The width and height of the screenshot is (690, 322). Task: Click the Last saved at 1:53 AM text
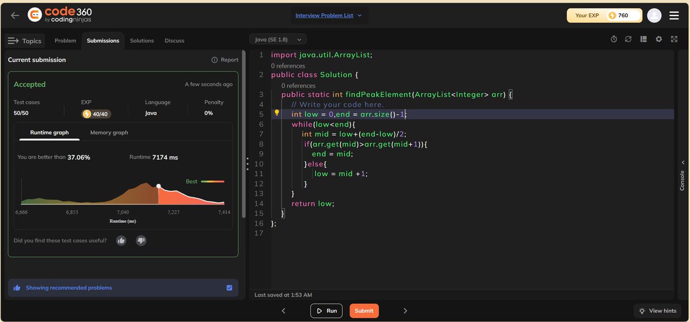[x=283, y=295]
